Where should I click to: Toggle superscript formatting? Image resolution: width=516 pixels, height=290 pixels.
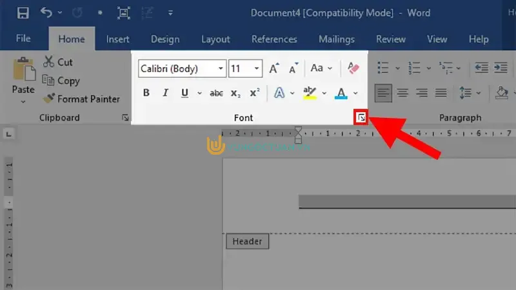254,93
